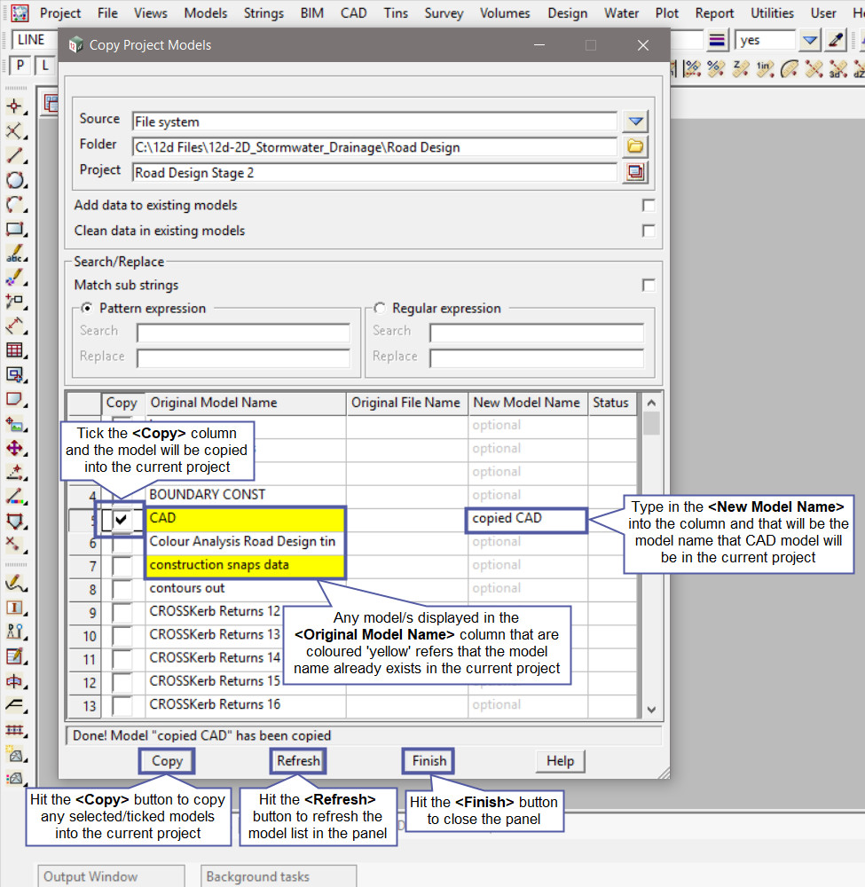The image size is (865, 887).
Task: Select the circle tool in left toolbar
Action: (15, 180)
